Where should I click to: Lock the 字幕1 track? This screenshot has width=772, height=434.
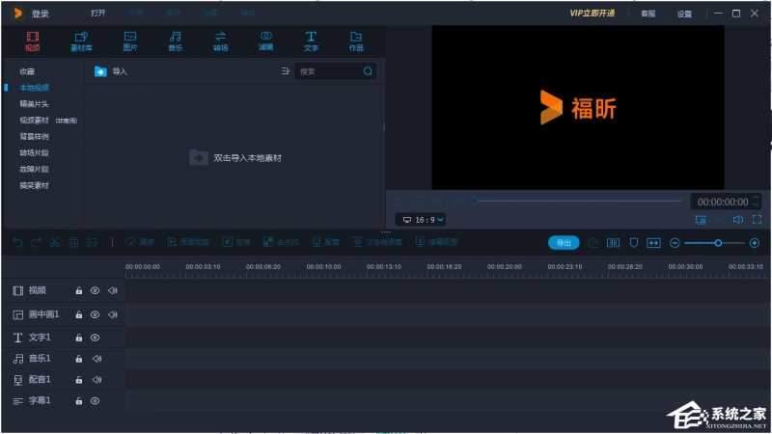tap(79, 401)
